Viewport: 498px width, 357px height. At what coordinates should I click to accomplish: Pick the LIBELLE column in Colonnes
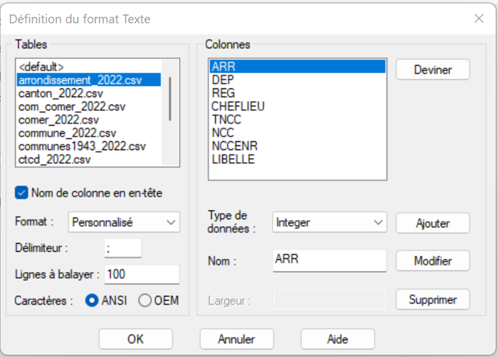(233, 160)
